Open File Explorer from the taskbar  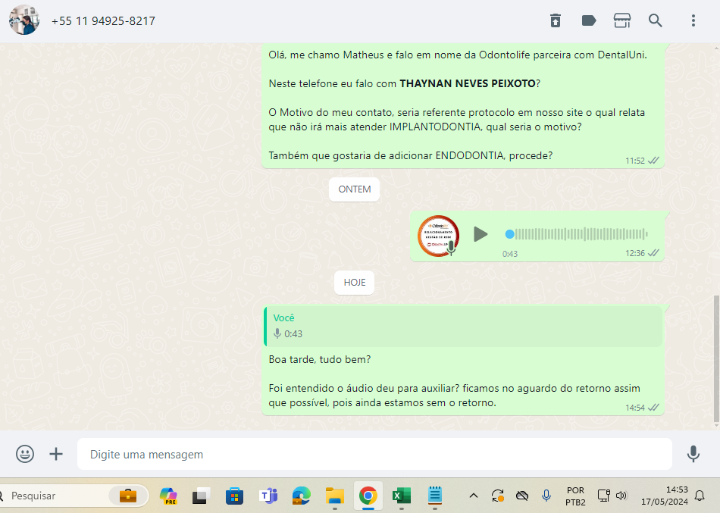click(x=335, y=496)
